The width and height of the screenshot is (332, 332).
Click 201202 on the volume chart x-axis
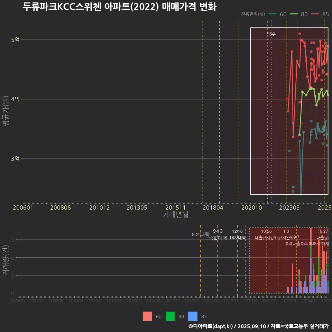tap(114, 301)
